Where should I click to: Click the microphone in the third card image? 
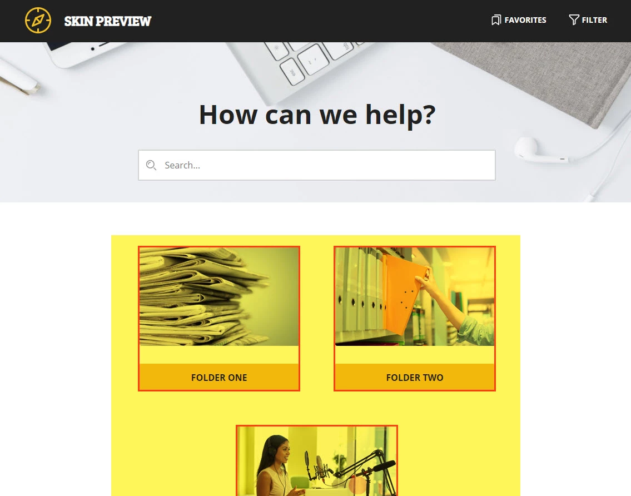click(x=318, y=468)
